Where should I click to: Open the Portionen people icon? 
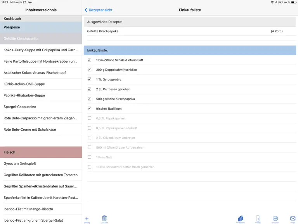(241, 218)
